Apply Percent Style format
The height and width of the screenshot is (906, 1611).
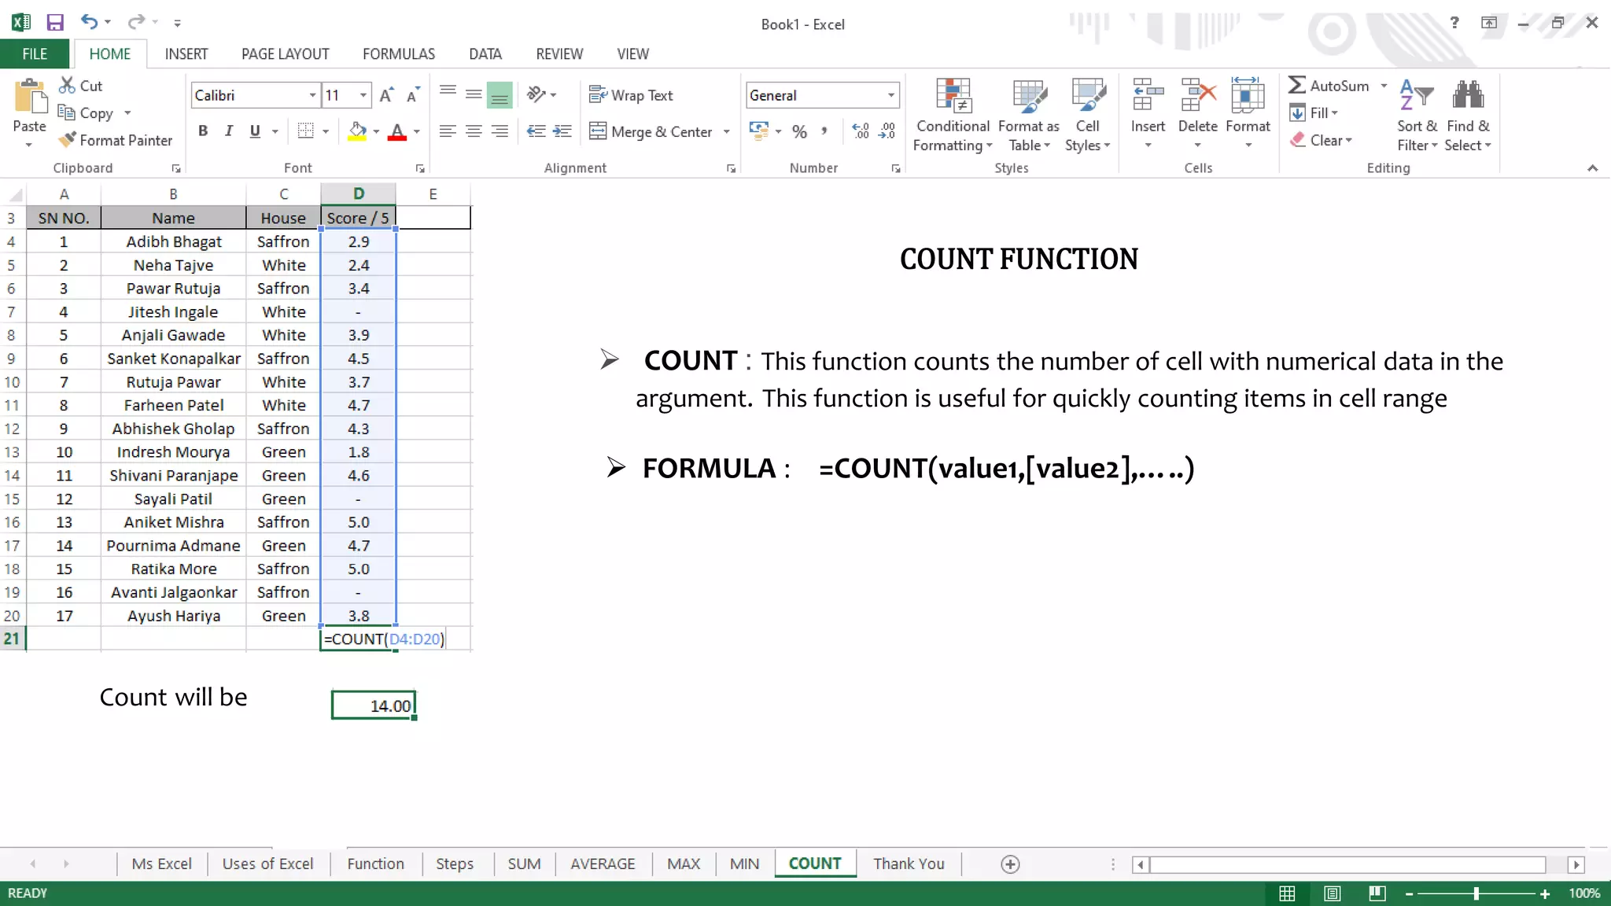799,131
